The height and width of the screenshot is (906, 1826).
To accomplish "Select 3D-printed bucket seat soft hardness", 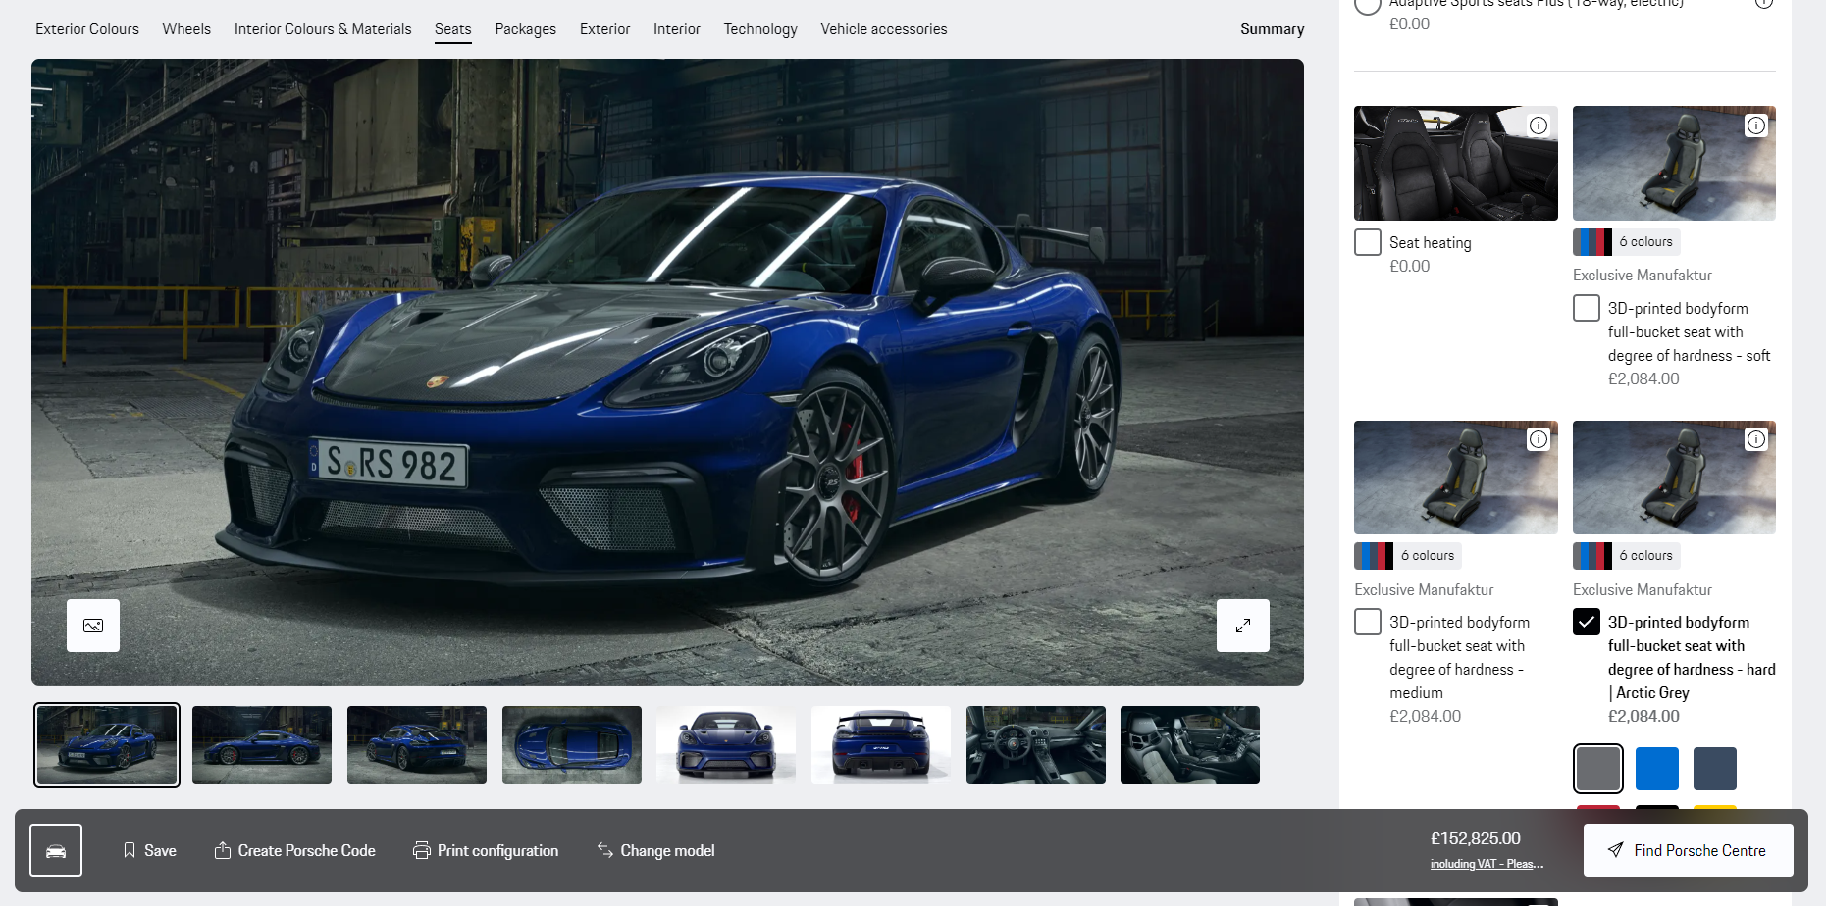I will (1587, 308).
